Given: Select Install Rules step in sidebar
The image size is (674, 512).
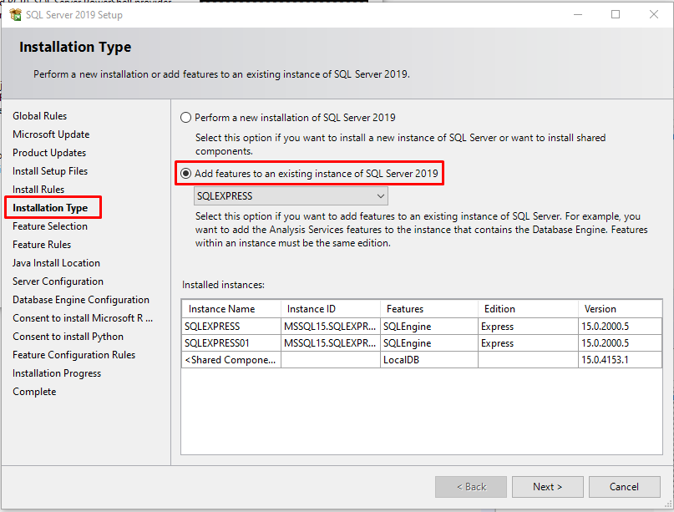Looking at the screenshot, I should click(38, 190).
